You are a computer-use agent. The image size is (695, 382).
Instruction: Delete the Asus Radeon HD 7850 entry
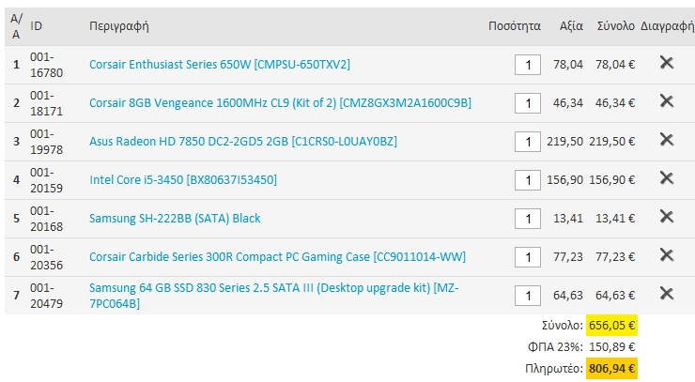click(667, 140)
